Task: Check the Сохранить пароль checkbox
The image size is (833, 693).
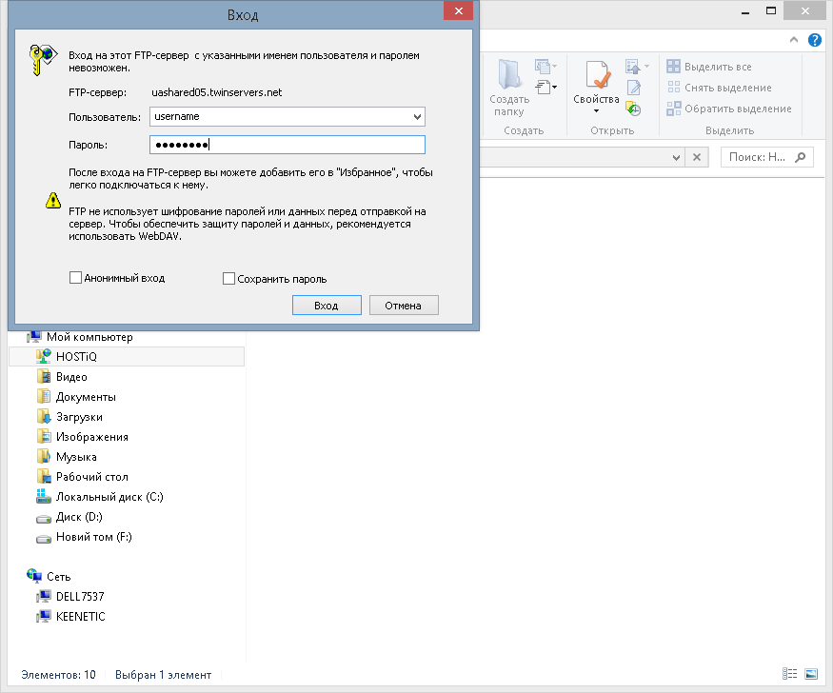Action: [x=228, y=278]
